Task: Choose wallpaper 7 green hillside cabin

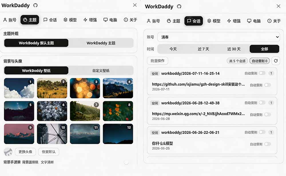Action: 85,111
